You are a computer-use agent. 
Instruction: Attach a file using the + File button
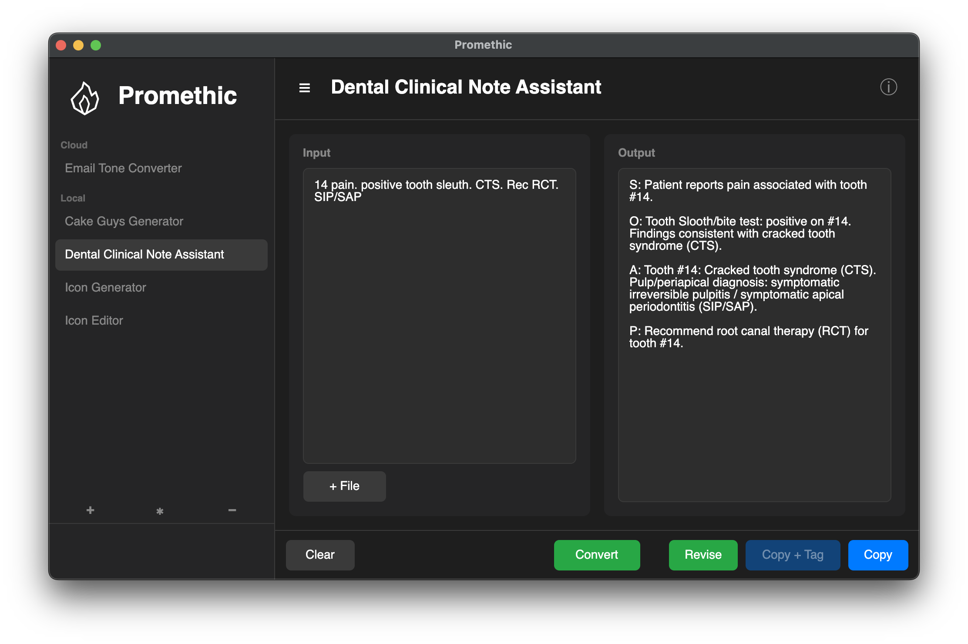[344, 486]
